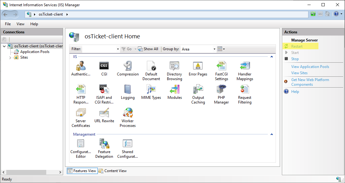This screenshot has width=345, height=183.
Task: Open Output Caching feature
Action: click(198, 94)
